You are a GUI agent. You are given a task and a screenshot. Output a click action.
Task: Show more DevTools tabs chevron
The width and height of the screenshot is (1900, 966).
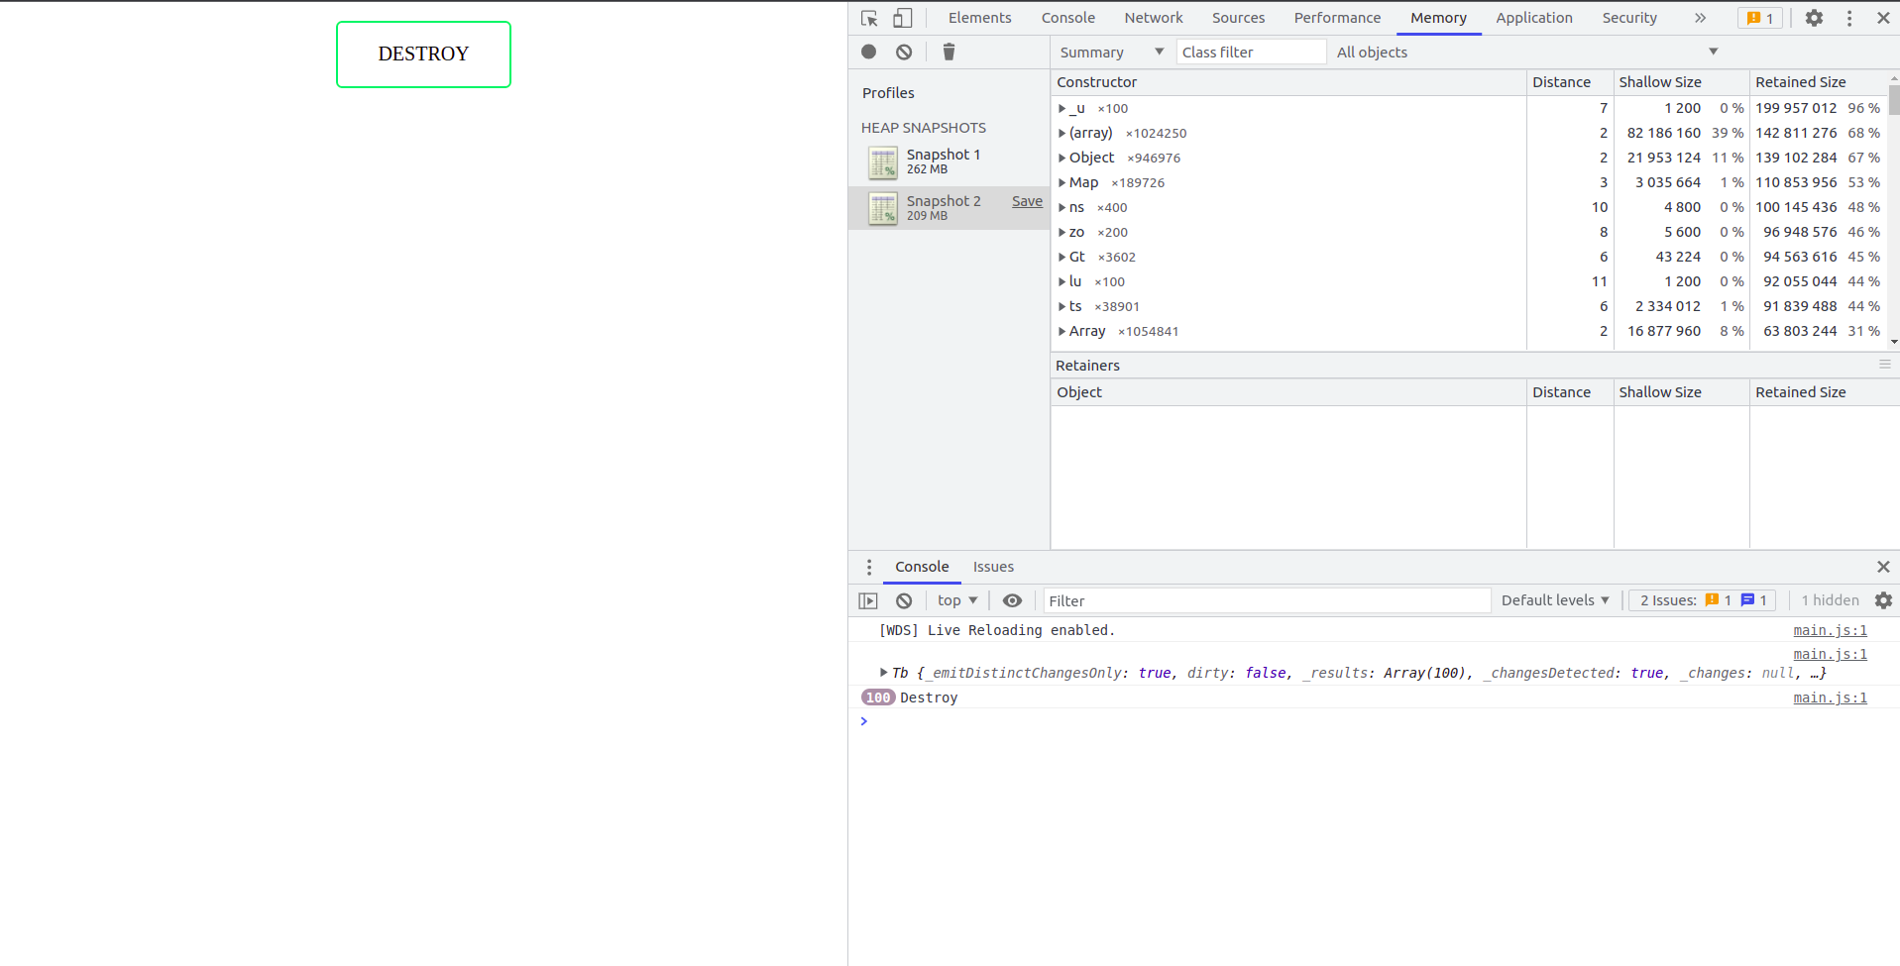[x=1701, y=18]
